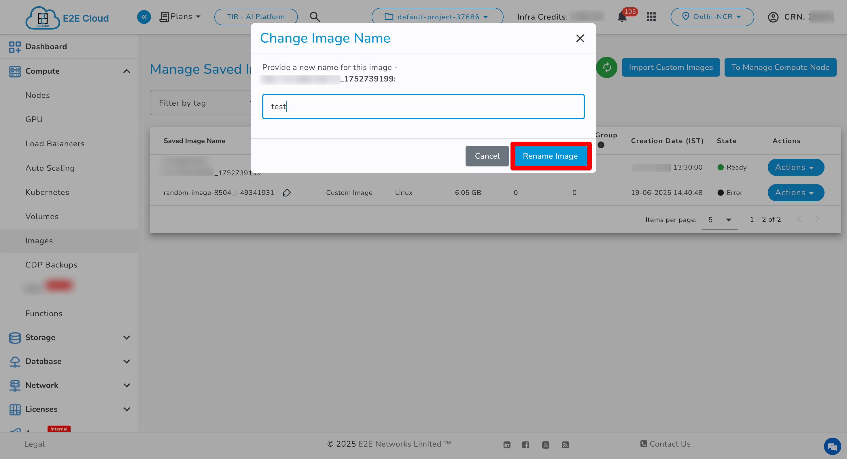This screenshot has height=459, width=847.
Task: Click the pencil icon beside random-image-8504
Action: (x=287, y=193)
